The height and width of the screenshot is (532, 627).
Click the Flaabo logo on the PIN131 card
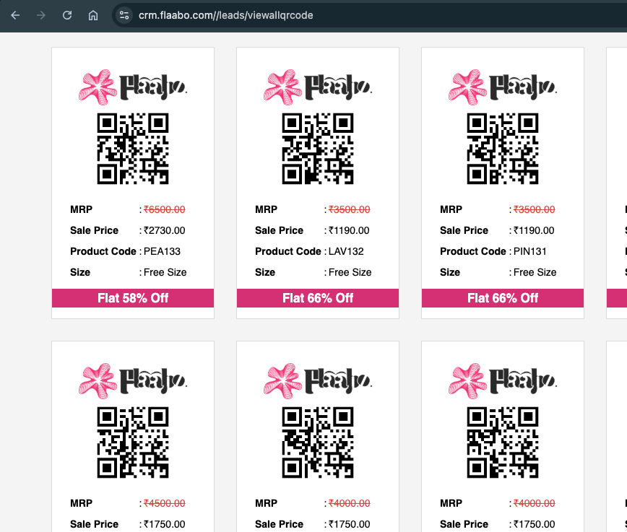click(x=503, y=86)
